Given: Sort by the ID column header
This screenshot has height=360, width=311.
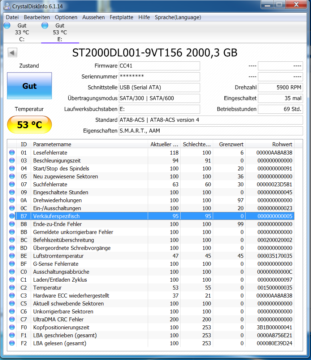Looking at the screenshot, I should click(x=23, y=144).
